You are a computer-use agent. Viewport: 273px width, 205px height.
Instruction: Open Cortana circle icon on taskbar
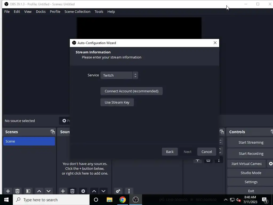pos(96,200)
